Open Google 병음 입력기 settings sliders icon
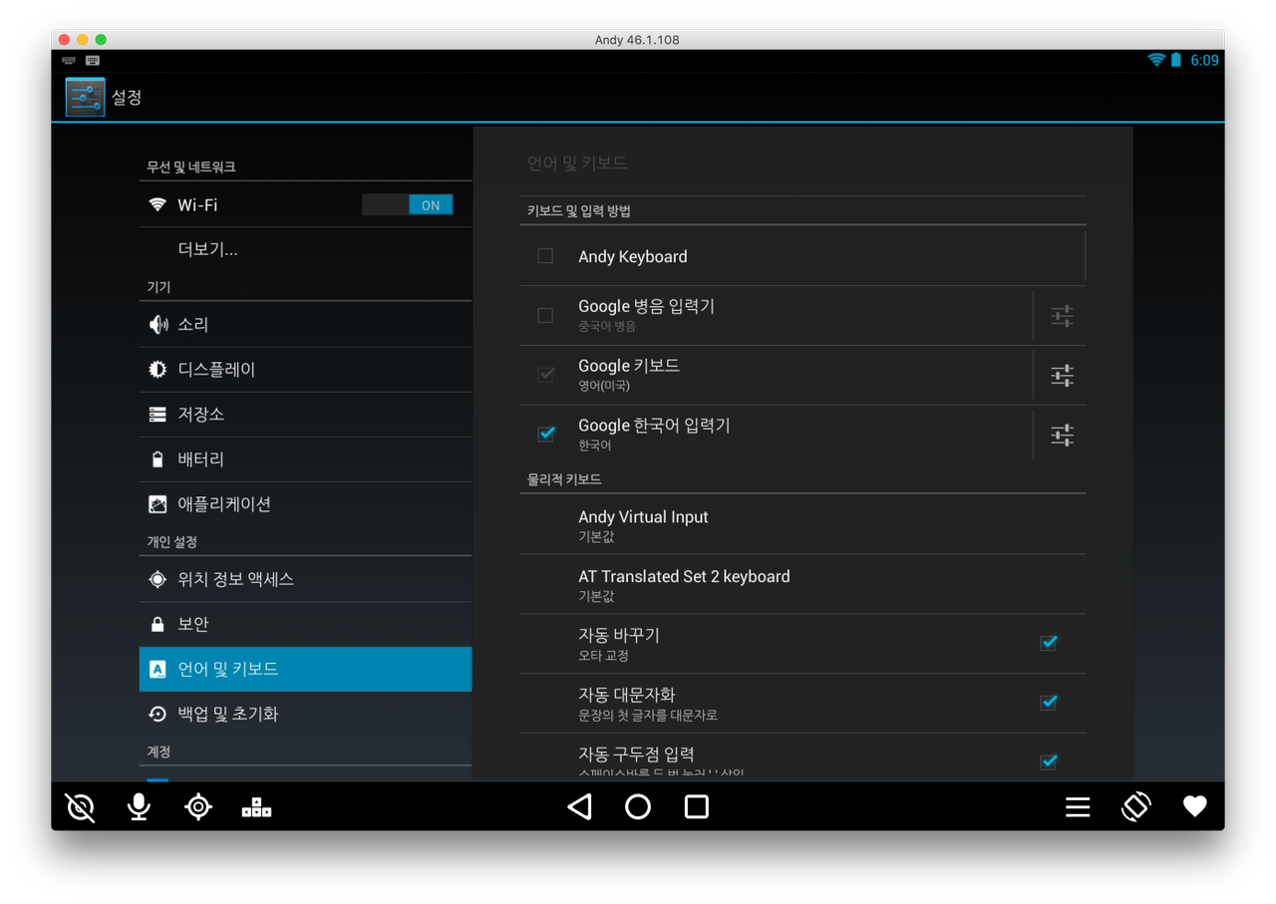This screenshot has width=1276, height=904. coord(1063,316)
